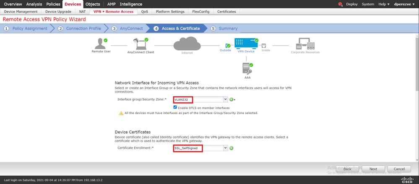The image size is (419, 184).
Task: Open the red deployment alert notification icon
Action: [x=340, y=4]
